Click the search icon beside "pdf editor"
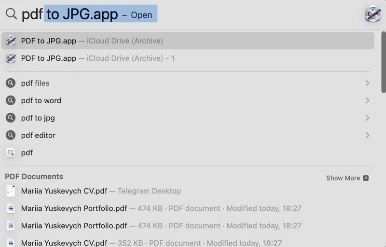The image size is (386, 247). (x=11, y=135)
